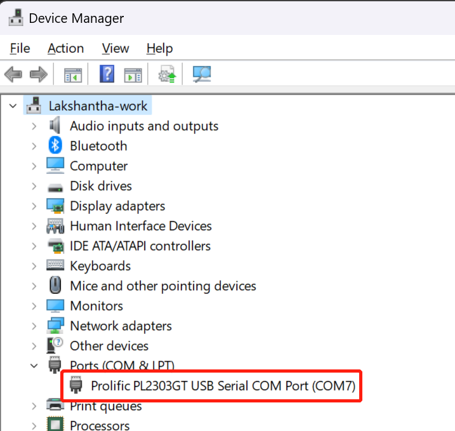The image size is (455, 431).
Task: Open the File menu
Action: pyautogui.click(x=20, y=48)
